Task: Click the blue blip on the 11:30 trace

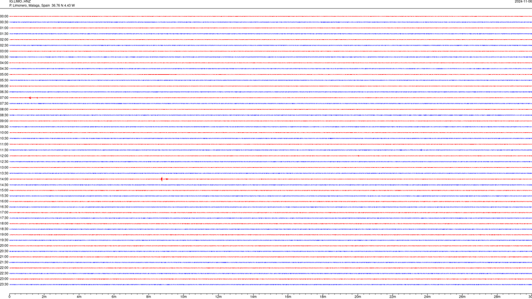Action: (421, 150)
